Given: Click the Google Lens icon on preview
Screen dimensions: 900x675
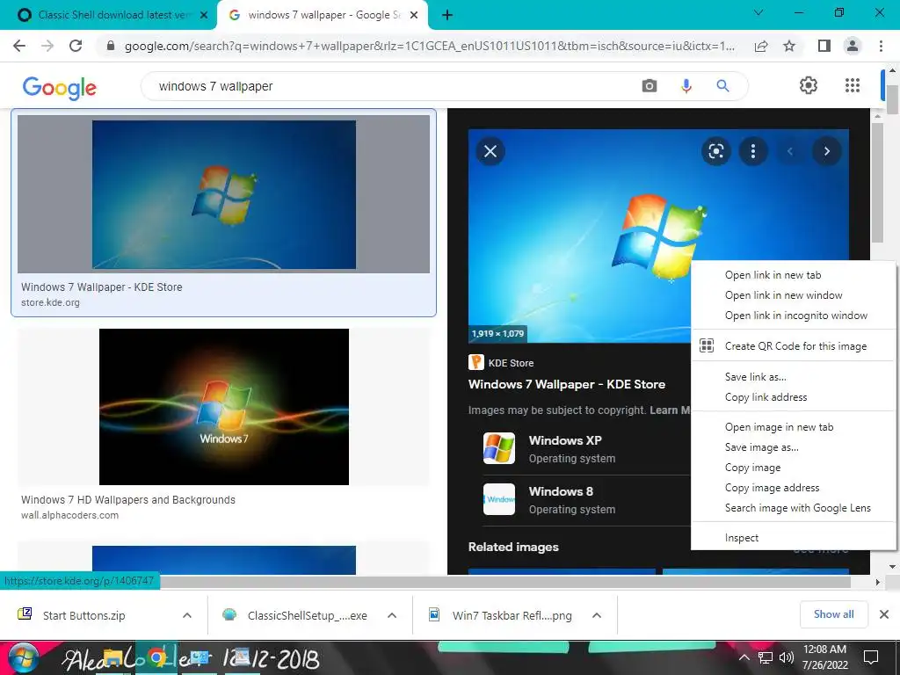Looking at the screenshot, I should 715,151.
